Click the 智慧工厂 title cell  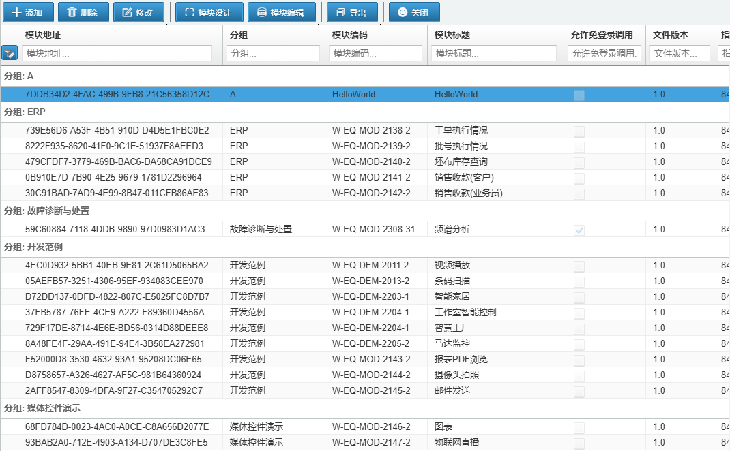[x=452, y=328]
